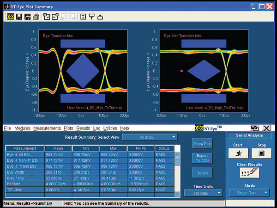Click the Show Plot button
277x208 pixels.
point(202,144)
